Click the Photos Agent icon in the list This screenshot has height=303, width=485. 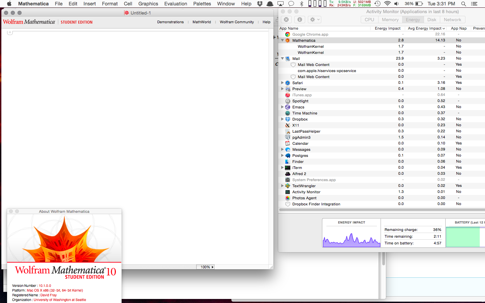288,198
